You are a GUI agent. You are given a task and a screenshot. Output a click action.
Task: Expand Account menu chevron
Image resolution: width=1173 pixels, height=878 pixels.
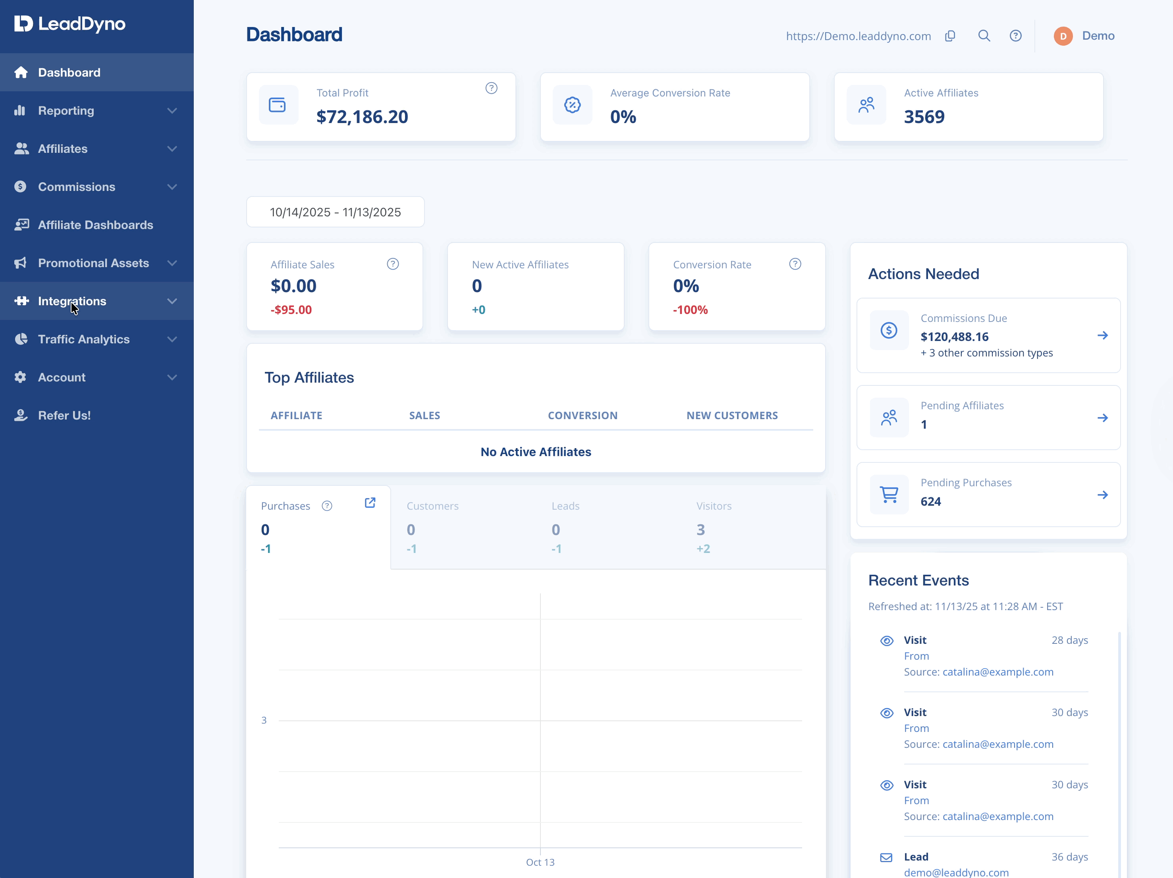tap(172, 377)
